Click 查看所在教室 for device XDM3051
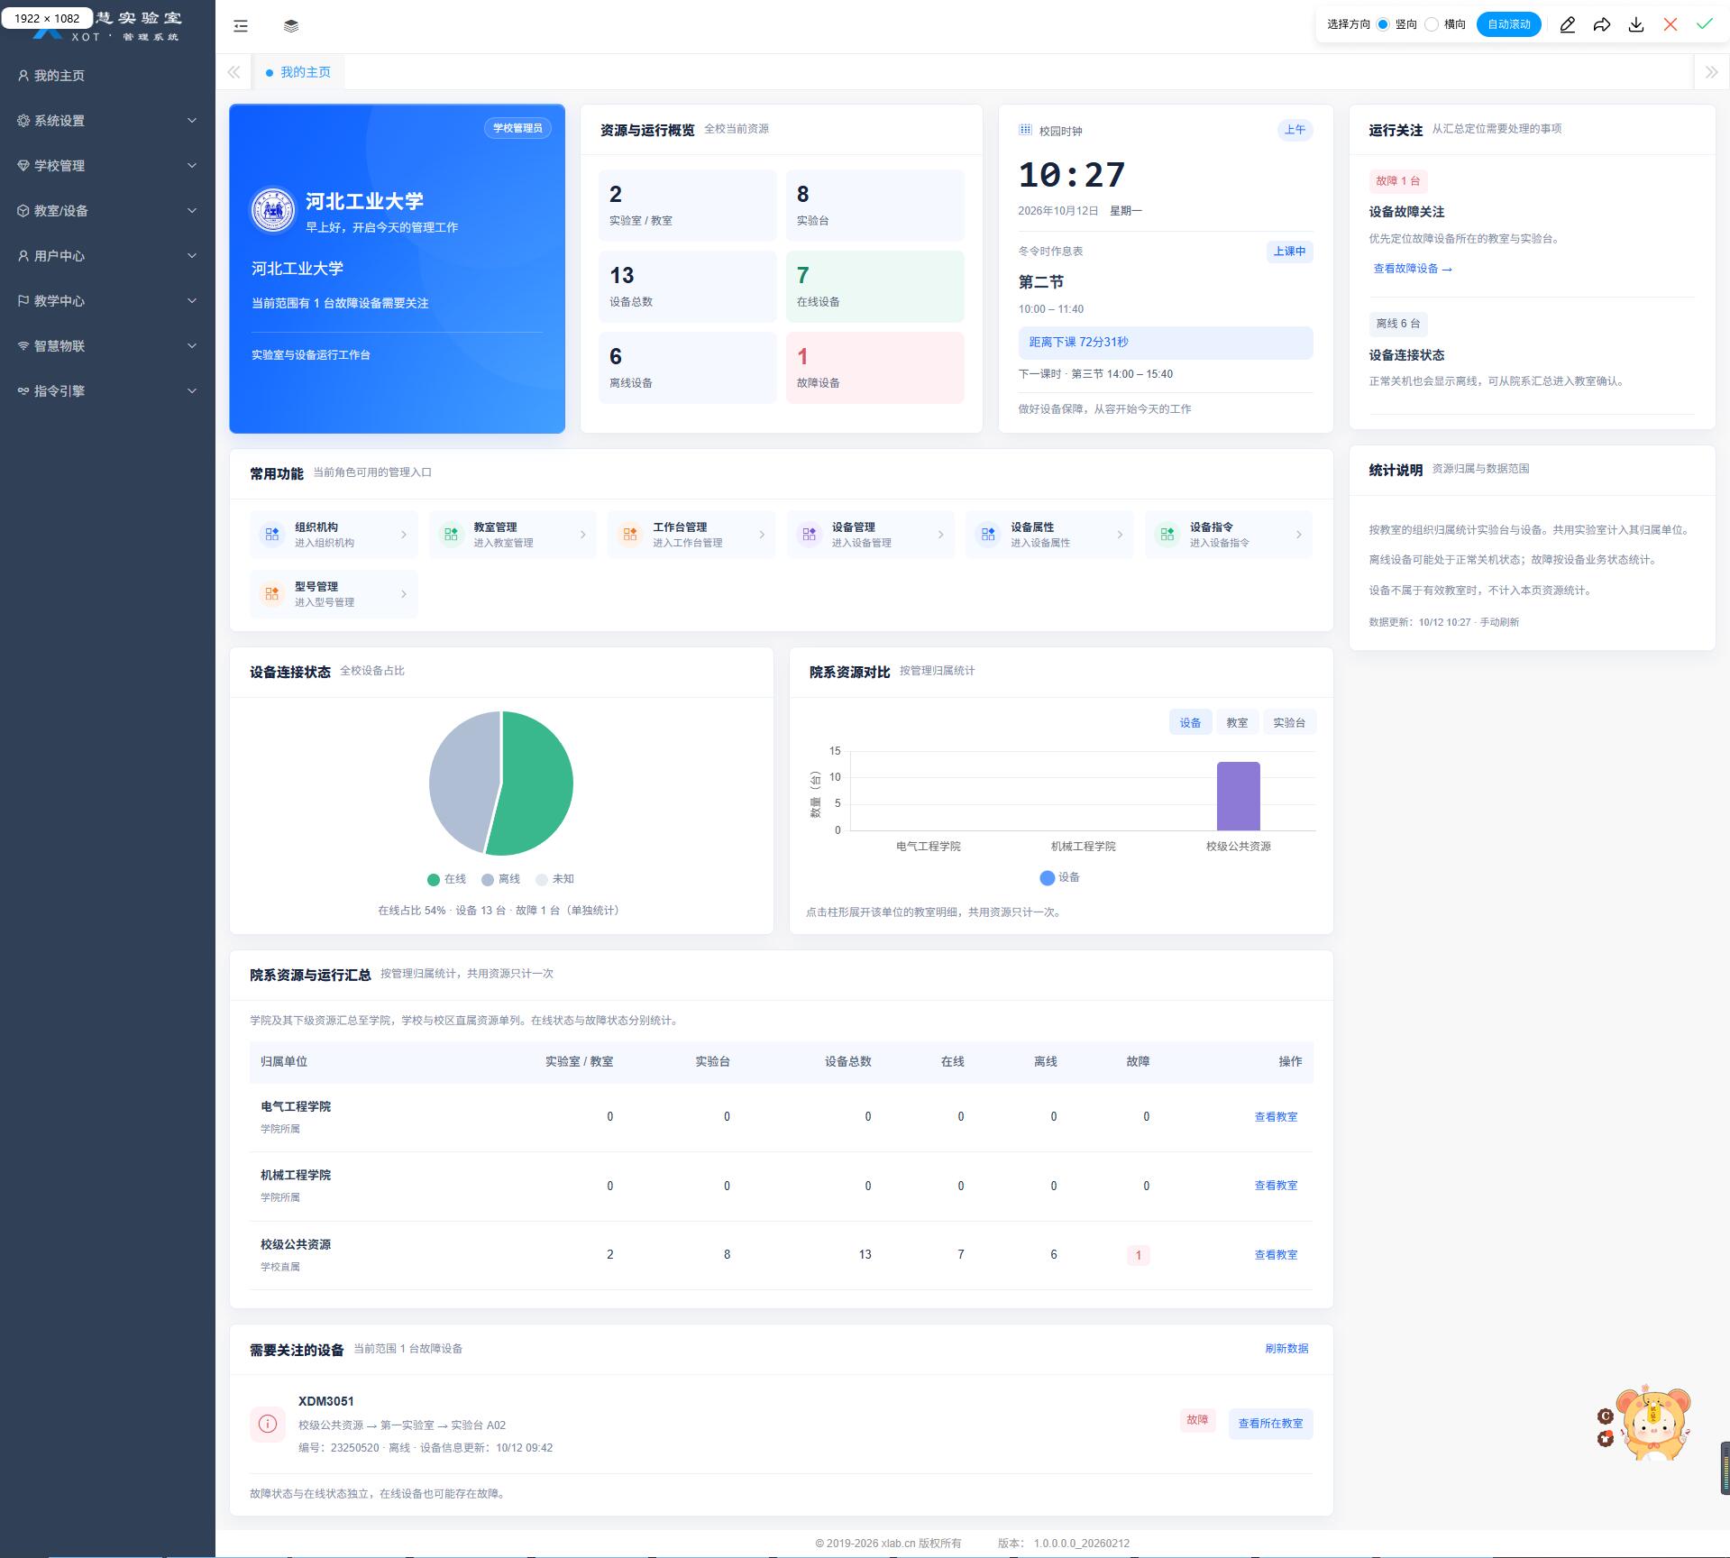The height and width of the screenshot is (1558, 1730). click(x=1270, y=1424)
